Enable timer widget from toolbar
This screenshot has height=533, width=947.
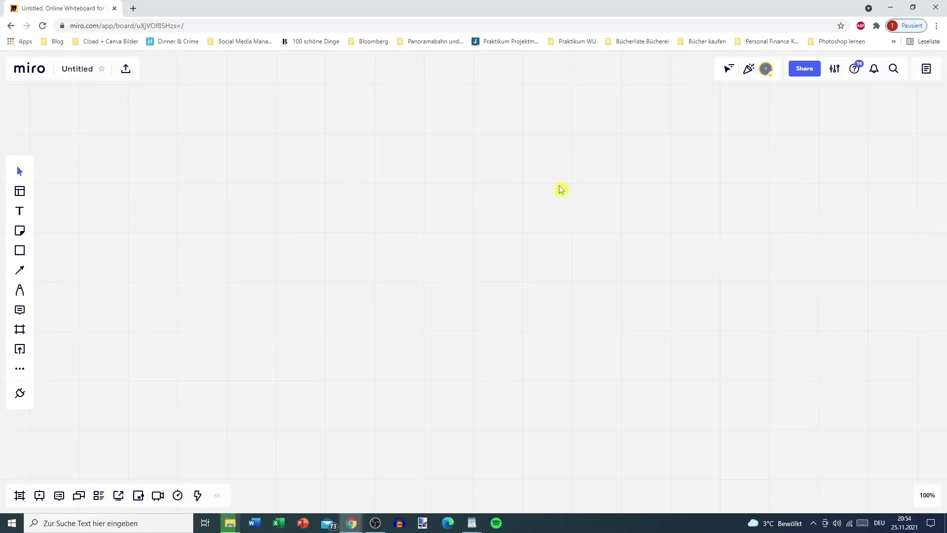pos(178,495)
